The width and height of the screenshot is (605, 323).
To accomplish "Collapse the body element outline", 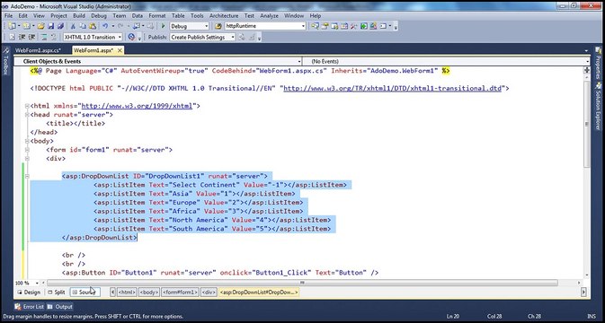I will coord(27,141).
